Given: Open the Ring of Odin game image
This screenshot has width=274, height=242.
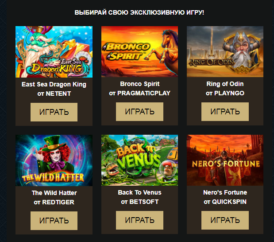Looking at the screenshot, I should 225,51.
